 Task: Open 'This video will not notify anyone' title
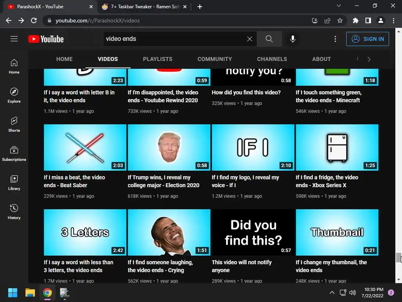[x=241, y=266]
